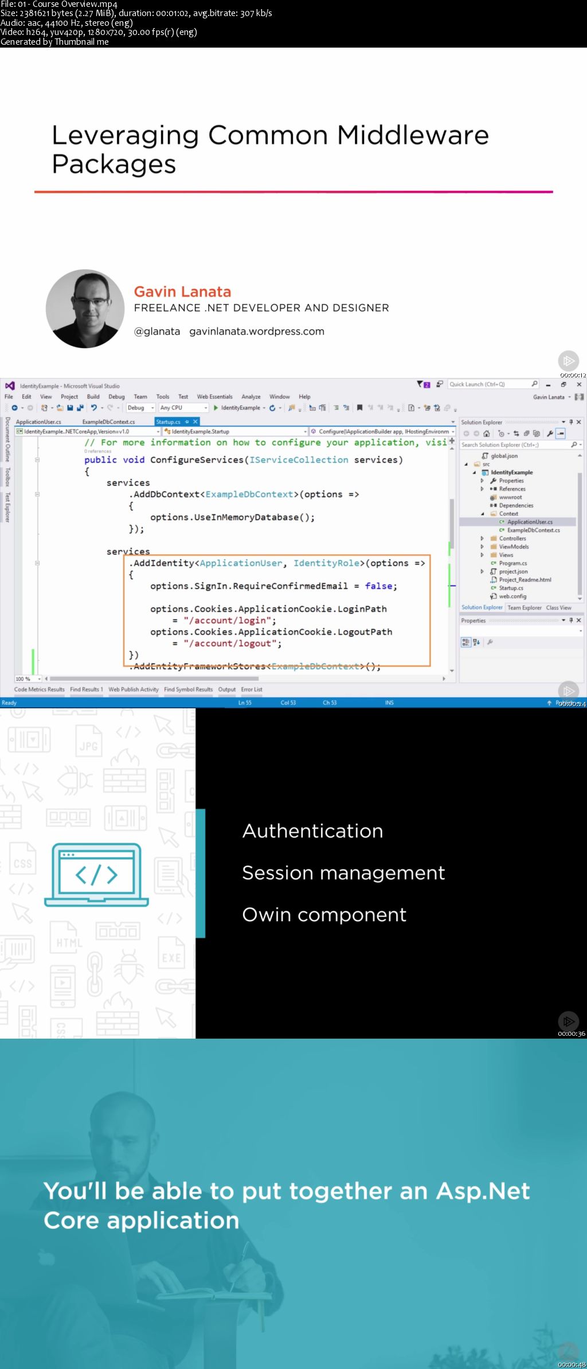Open the IdentityExample.Startup type dropdown
587x1369 pixels.
235,431
